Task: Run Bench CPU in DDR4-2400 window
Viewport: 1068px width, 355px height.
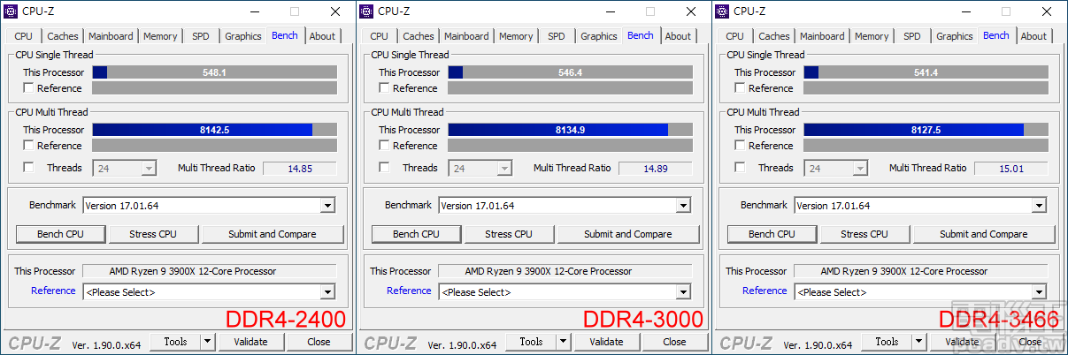Action: click(60, 234)
